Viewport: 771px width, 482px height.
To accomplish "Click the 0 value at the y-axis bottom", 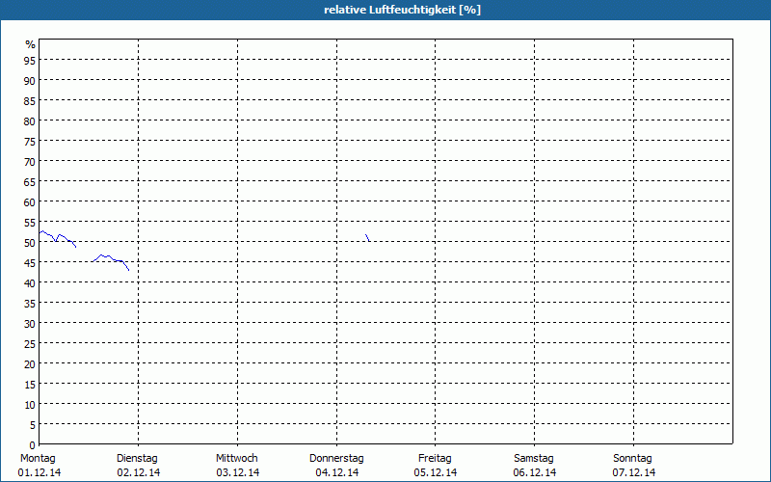I will point(32,444).
